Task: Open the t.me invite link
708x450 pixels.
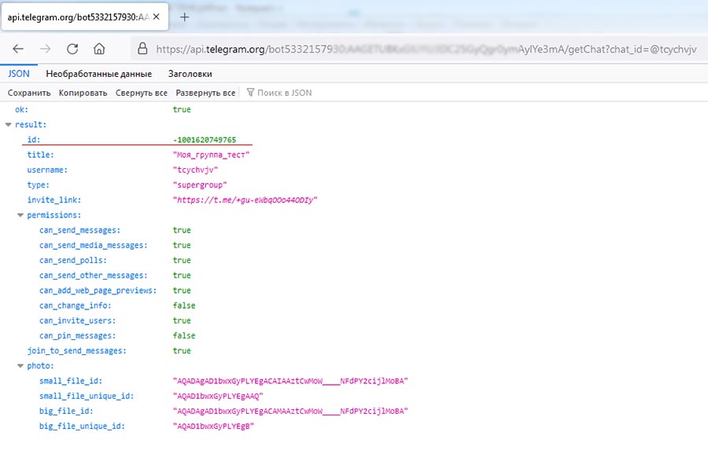Action: pos(245,199)
